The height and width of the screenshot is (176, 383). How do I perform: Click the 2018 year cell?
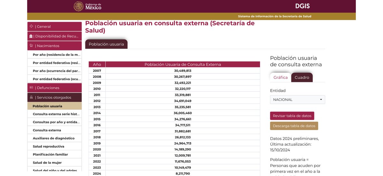coord(97,137)
